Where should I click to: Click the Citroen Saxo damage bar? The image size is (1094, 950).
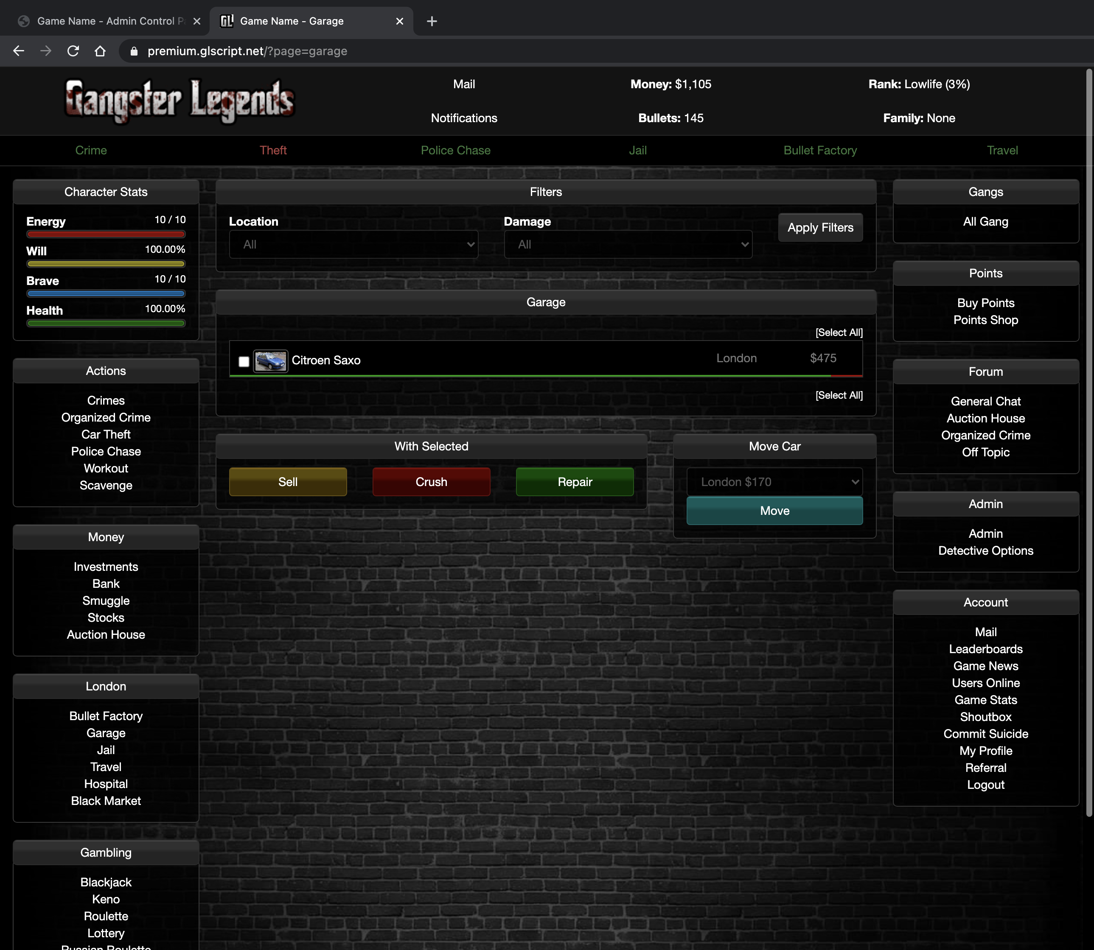[x=545, y=376]
